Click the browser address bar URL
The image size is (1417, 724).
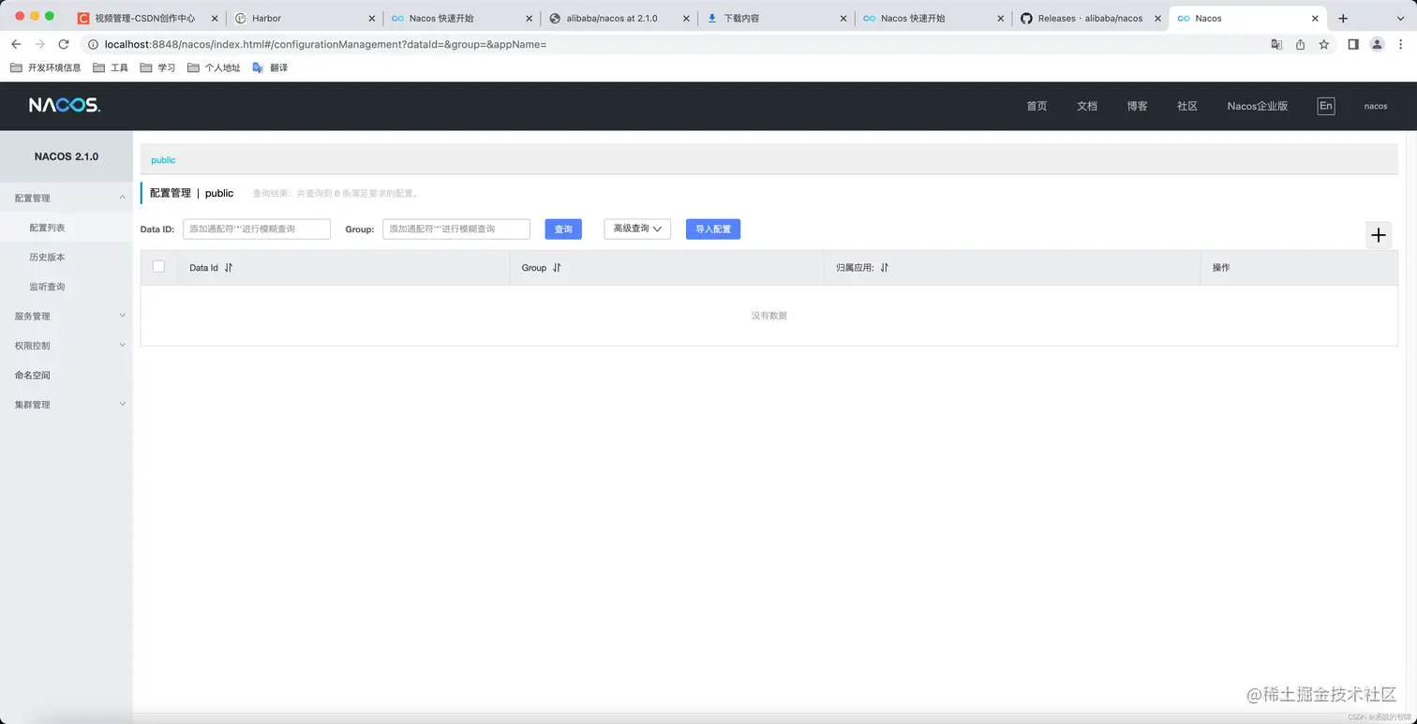(325, 44)
